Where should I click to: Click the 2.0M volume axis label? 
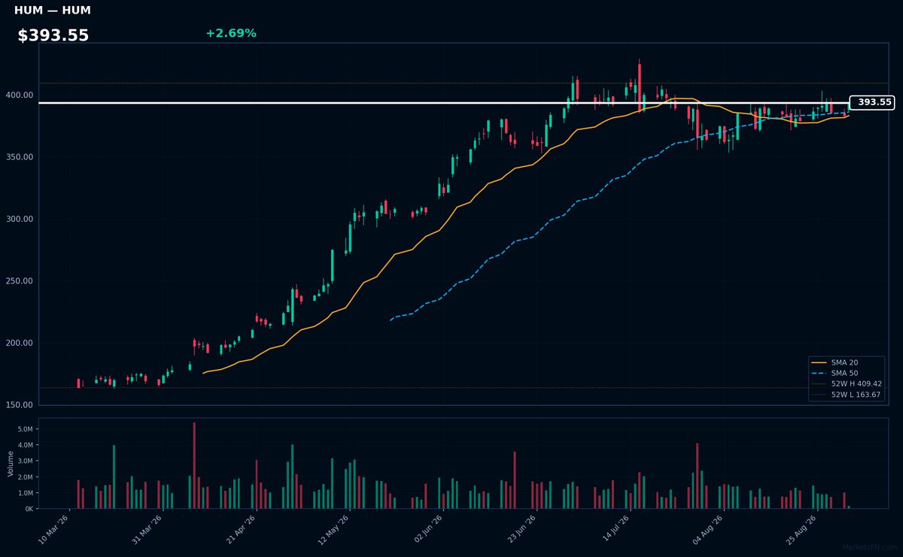25,477
